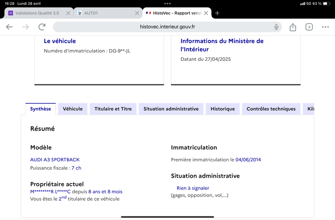Reload the HistoVec page
Image resolution: width=335 pixels, height=220 pixels.
[42, 27]
